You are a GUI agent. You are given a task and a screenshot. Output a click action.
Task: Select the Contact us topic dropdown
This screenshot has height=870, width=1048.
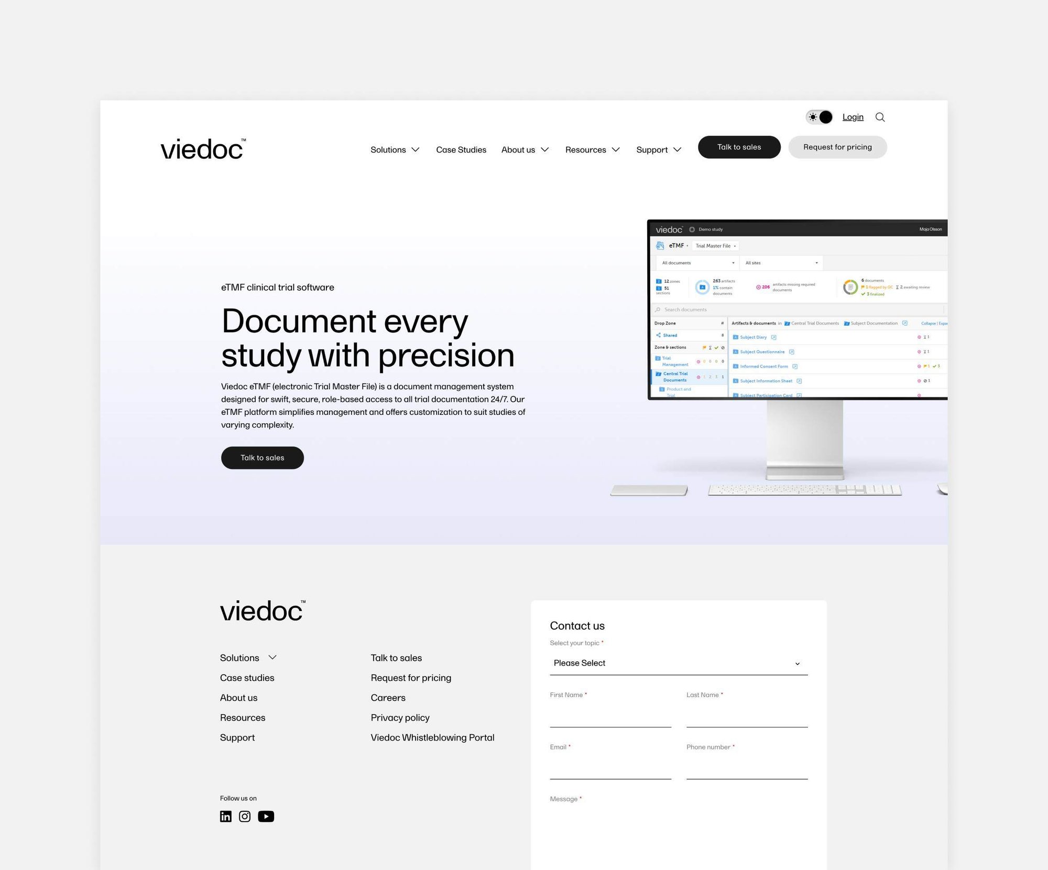point(677,662)
